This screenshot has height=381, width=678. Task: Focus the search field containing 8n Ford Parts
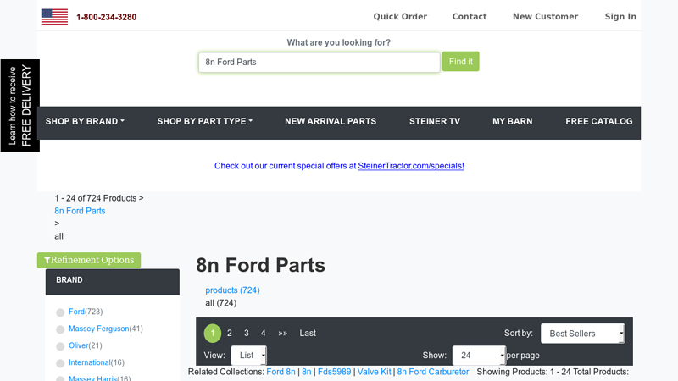[x=320, y=62]
